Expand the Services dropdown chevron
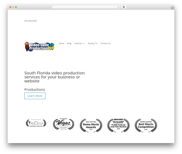Image resolution: width=182 pixels, height=154 pixels. (x=84, y=43)
